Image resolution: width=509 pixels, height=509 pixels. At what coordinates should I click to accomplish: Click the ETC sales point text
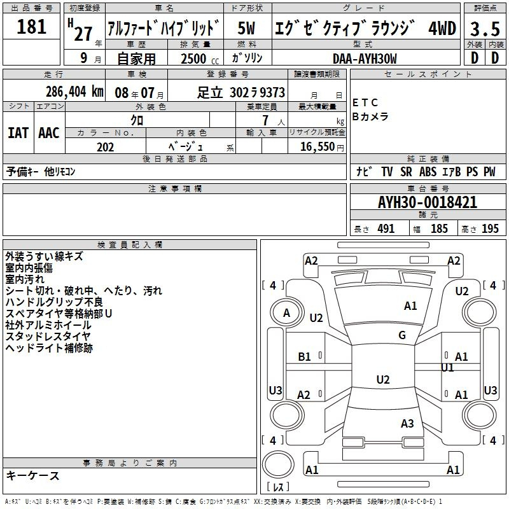coord(365,102)
